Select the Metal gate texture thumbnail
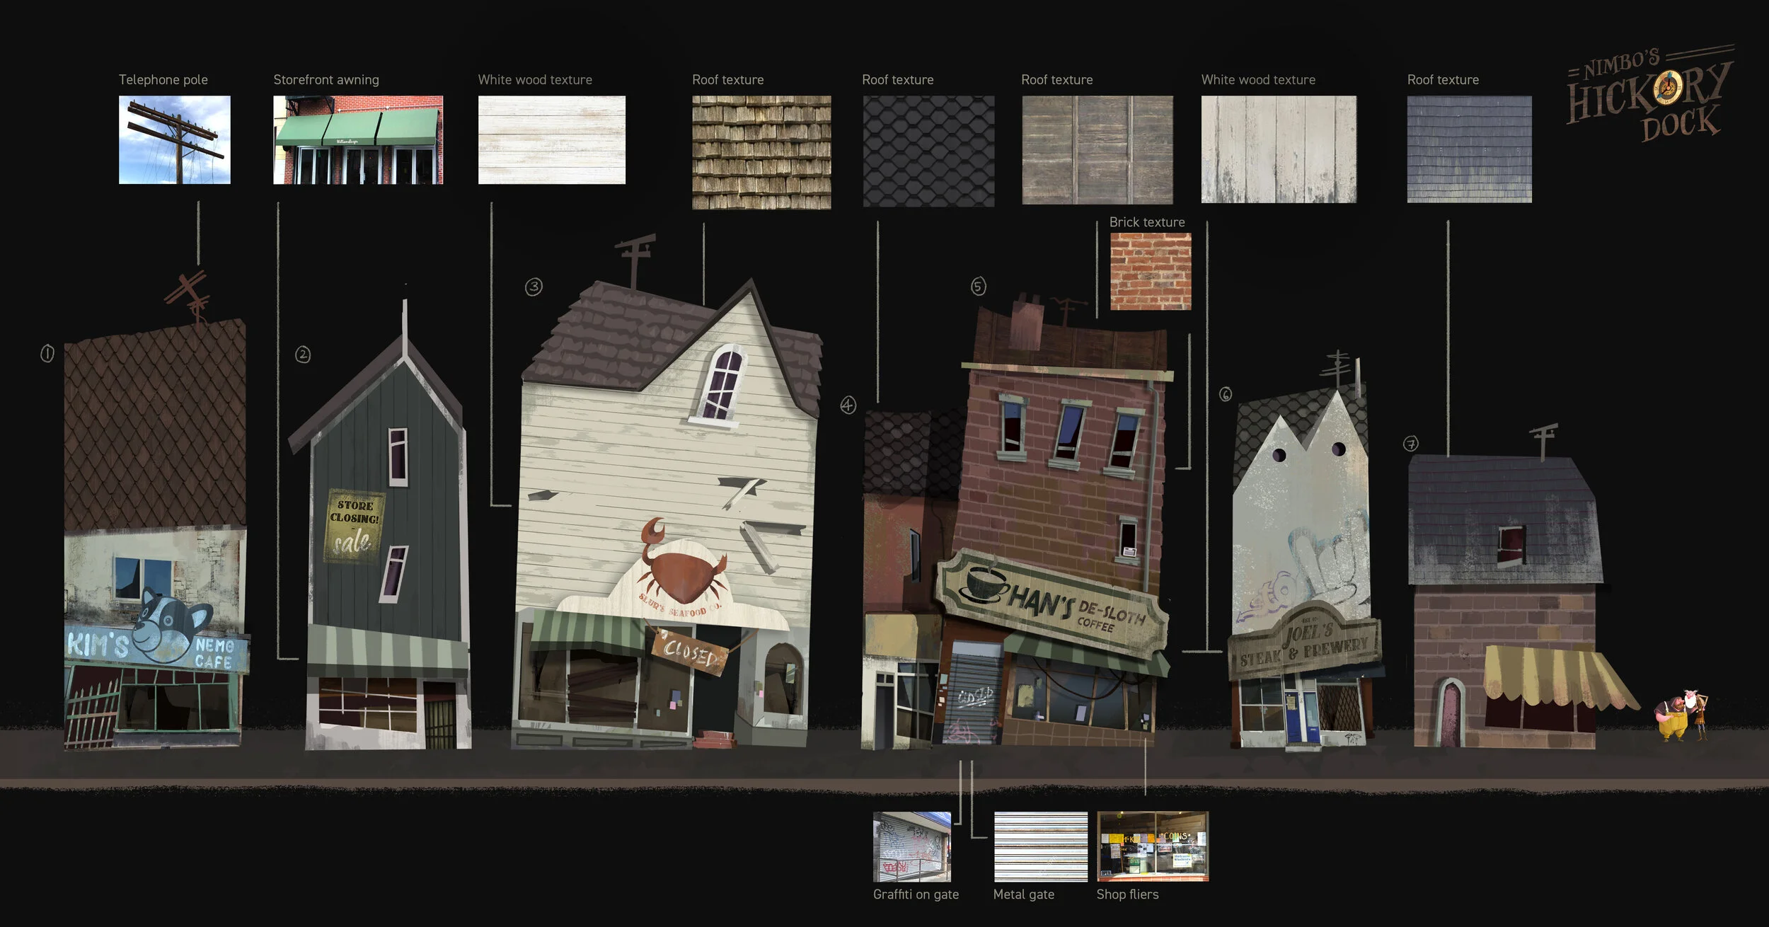1769x927 pixels. (x=1040, y=846)
